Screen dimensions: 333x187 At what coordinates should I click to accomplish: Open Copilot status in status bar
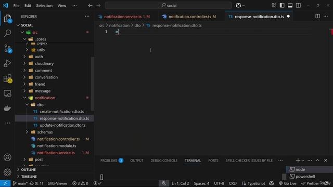[272, 183]
